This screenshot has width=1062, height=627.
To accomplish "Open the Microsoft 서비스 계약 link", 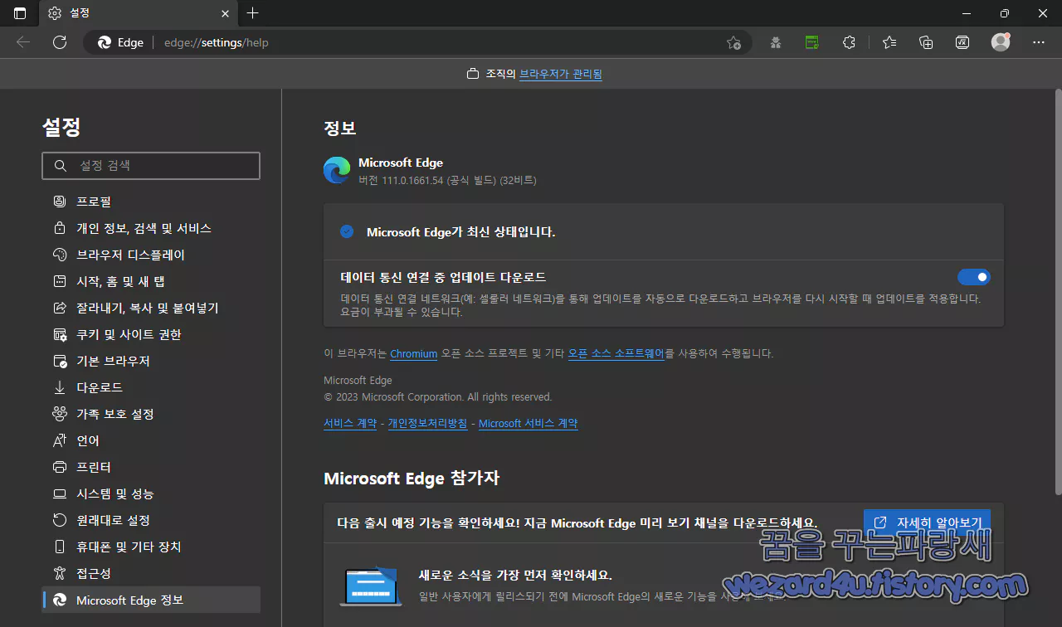I will pyautogui.click(x=528, y=423).
